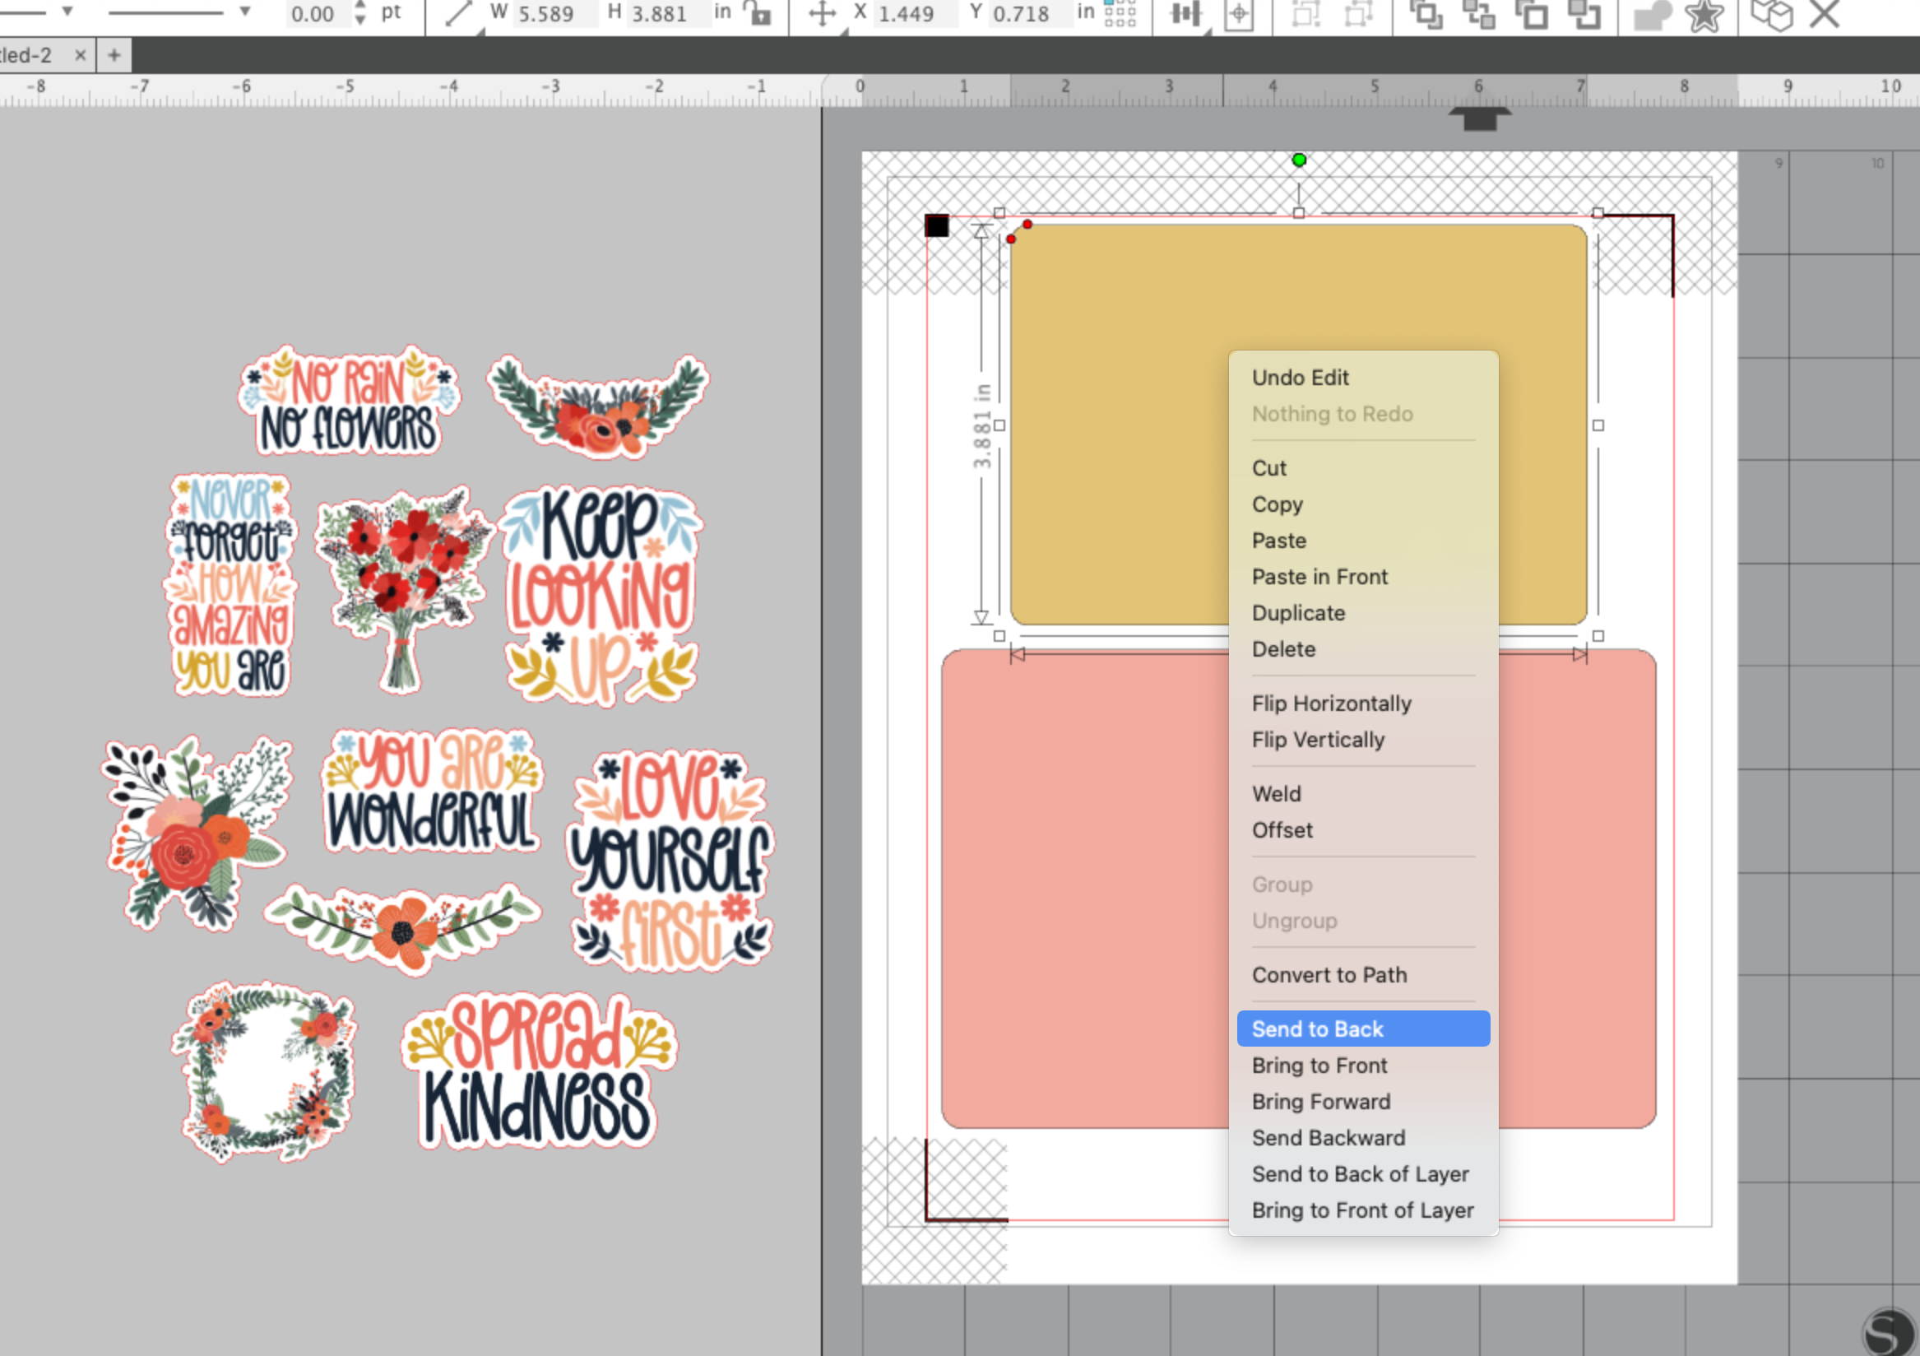This screenshot has height=1356, width=1920.
Task: Click the delete X icon in the toolbar
Action: pyautogui.click(x=1825, y=14)
